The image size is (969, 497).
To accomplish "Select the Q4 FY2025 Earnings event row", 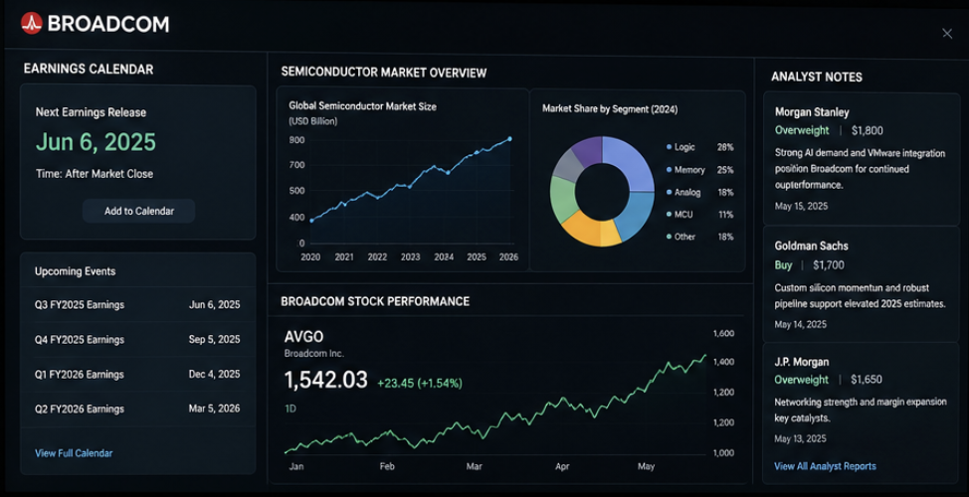I will pyautogui.click(x=138, y=340).
